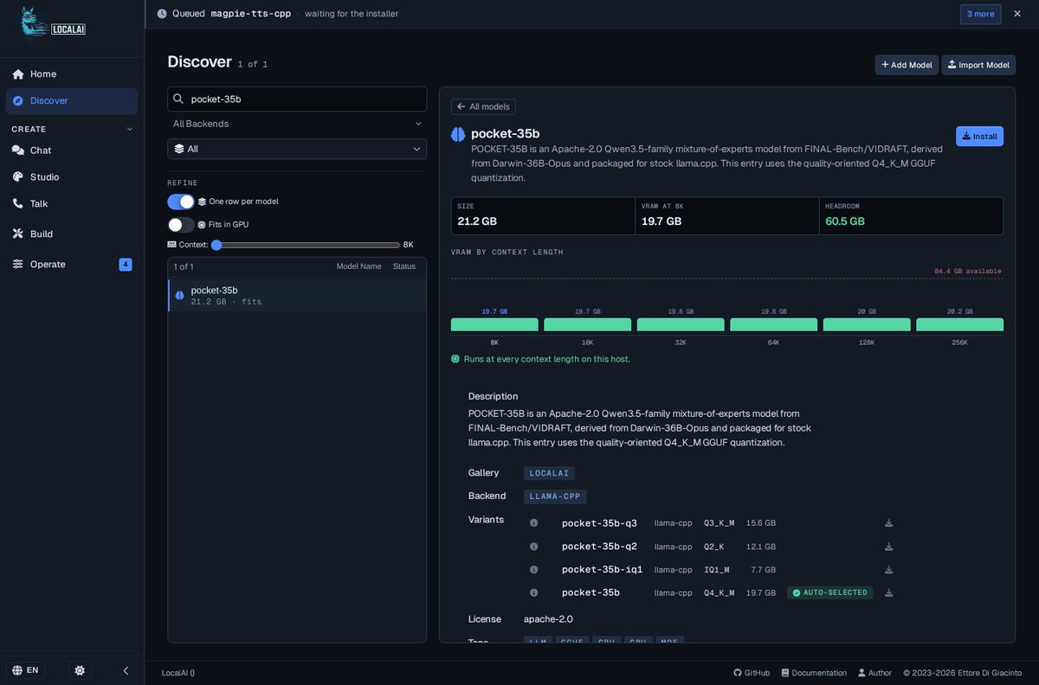Collapse the CREATE section chevron
The width and height of the screenshot is (1039, 685).
130,129
